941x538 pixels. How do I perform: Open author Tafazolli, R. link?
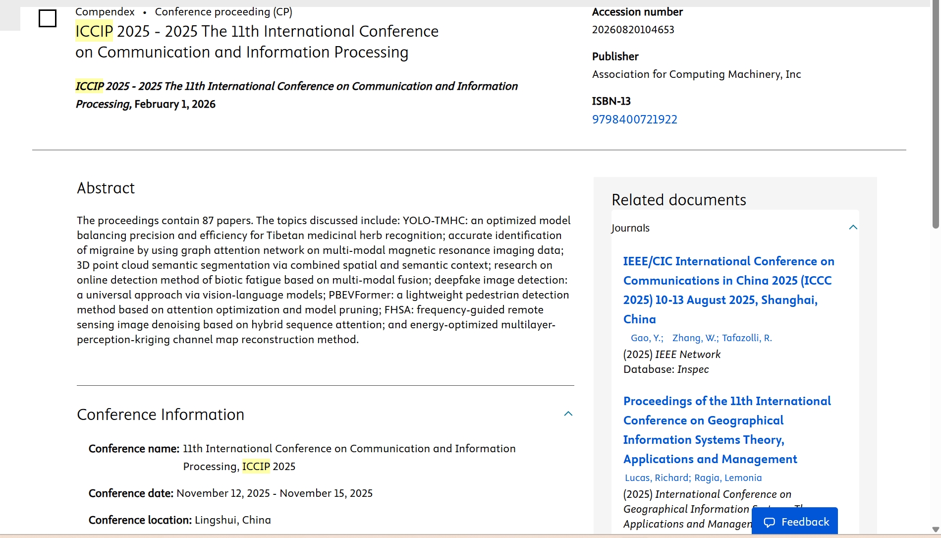pos(747,338)
